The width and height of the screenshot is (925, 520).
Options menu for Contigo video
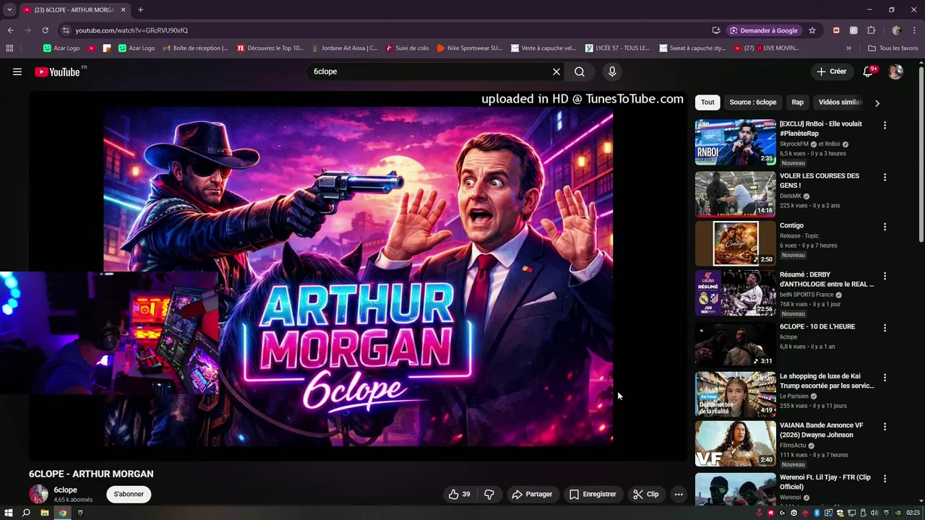(x=885, y=227)
